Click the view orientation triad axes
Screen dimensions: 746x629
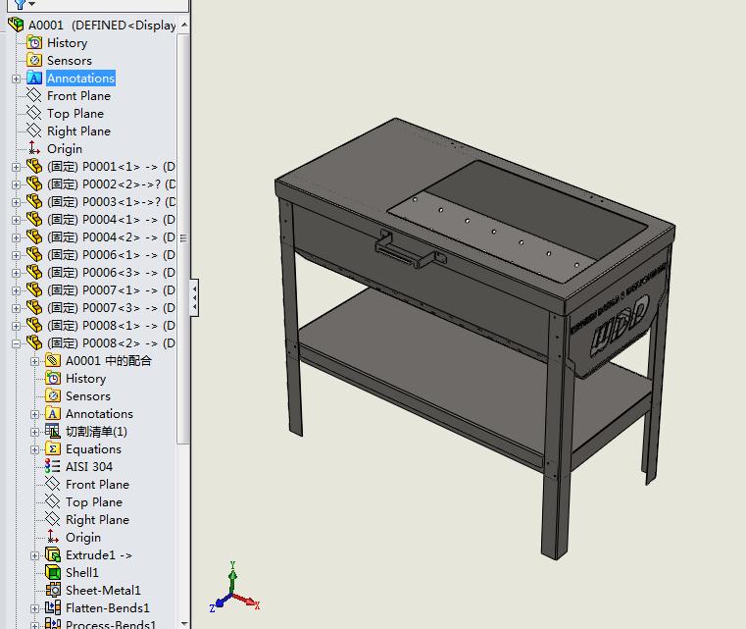234,587
